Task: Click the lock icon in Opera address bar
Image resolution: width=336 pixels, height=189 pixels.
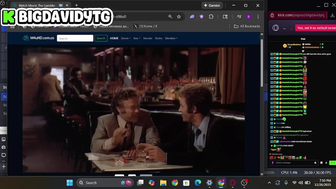Action: [272, 15]
